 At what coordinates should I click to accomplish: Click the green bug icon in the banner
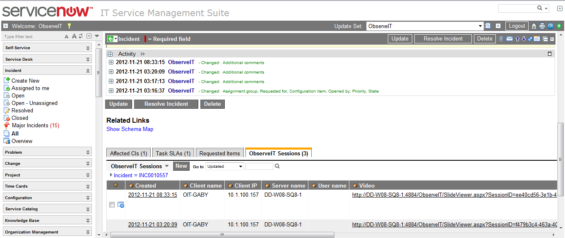coord(559,26)
